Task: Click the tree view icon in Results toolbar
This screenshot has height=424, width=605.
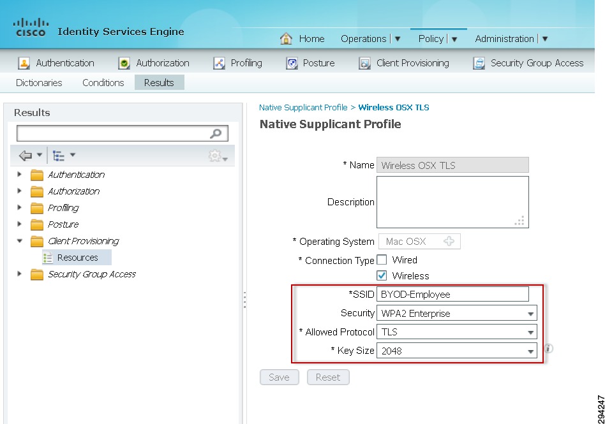Action: coord(58,156)
